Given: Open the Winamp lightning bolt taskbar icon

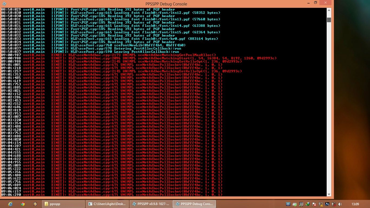Looking at the screenshot, I should coord(35,204).
